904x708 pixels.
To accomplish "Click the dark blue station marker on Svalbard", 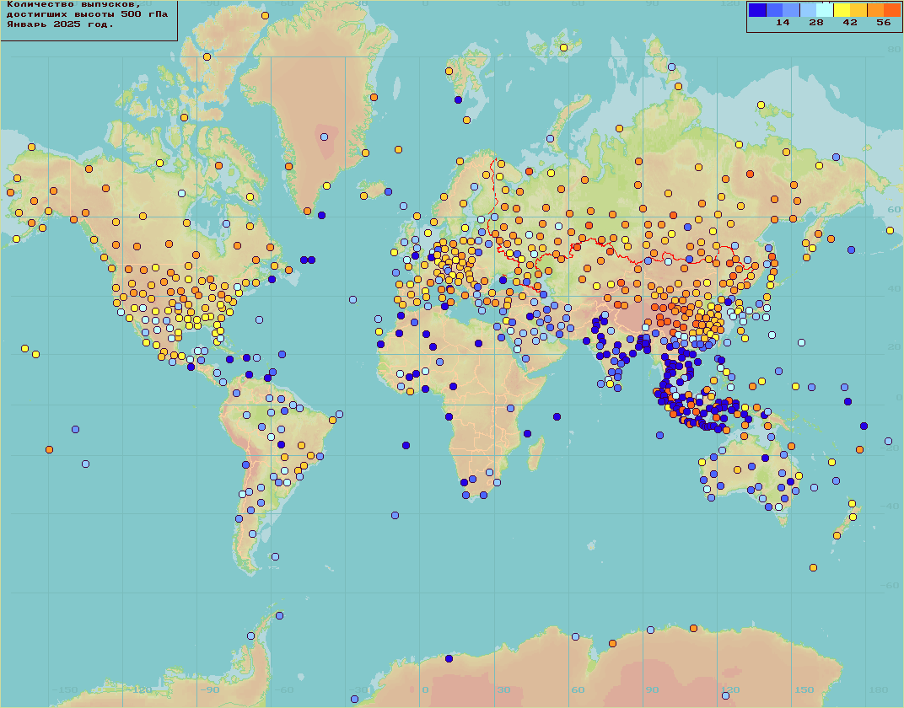I will pos(458,99).
